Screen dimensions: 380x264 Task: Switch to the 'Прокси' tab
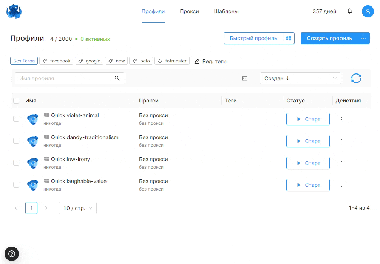(x=189, y=11)
